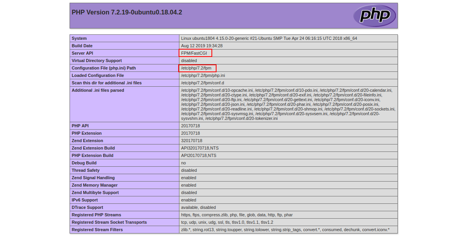The image size is (469, 237).
Task: Click the Zend Multibyte Support label
Action: pos(95,192)
